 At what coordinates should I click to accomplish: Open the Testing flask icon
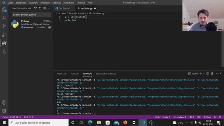coord(4,51)
